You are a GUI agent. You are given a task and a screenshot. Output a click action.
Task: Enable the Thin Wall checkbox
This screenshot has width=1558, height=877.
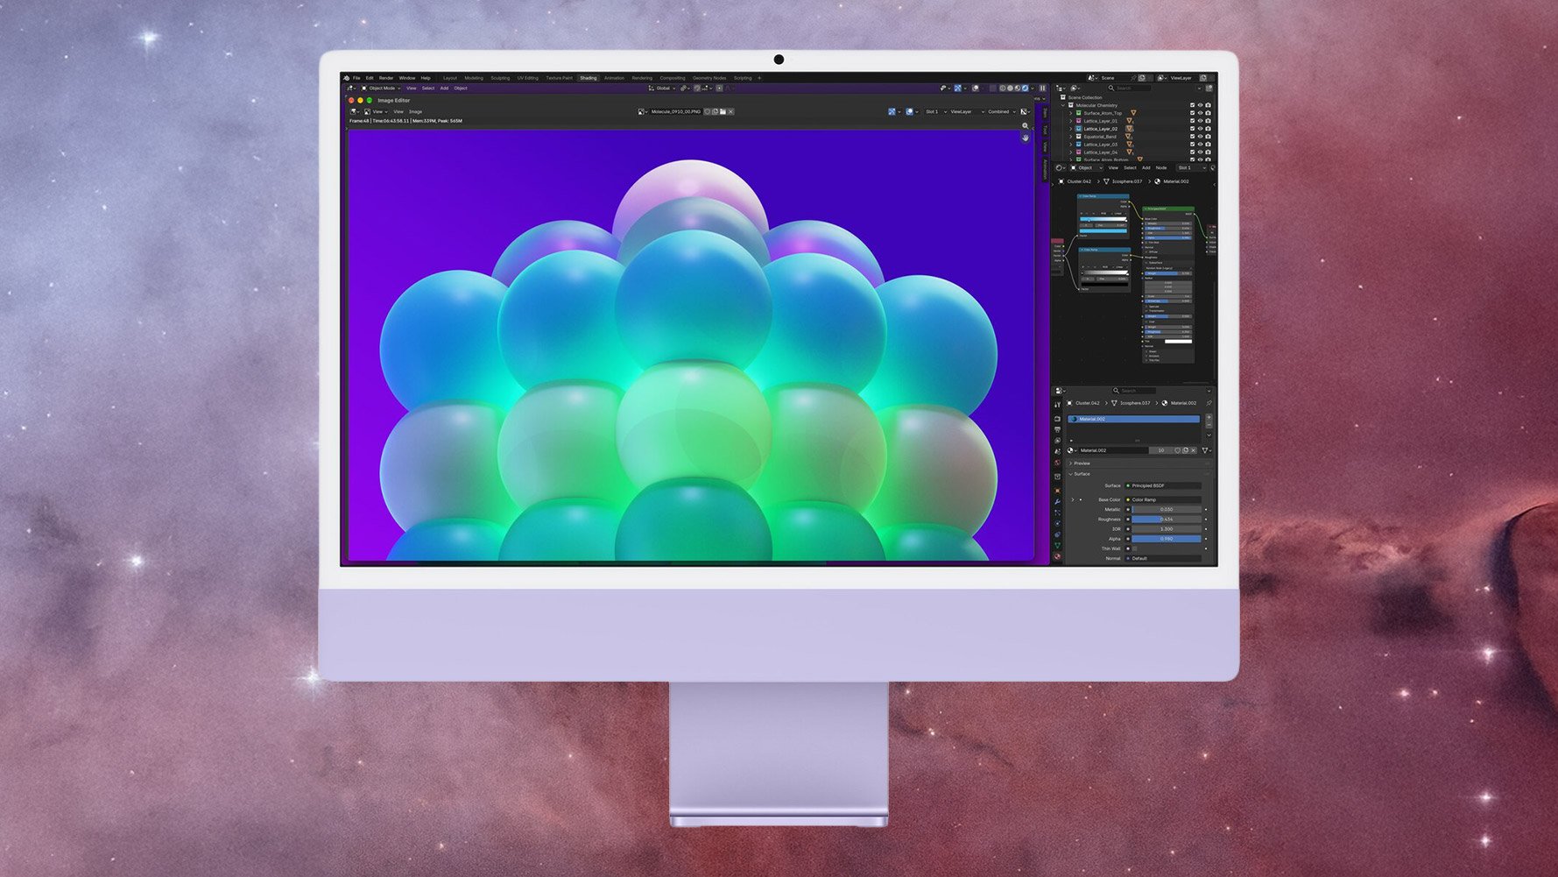tap(1135, 548)
